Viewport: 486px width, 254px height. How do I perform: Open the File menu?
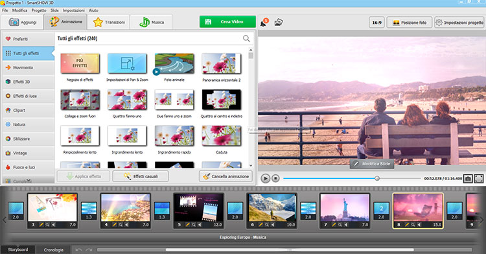[x=5, y=10]
